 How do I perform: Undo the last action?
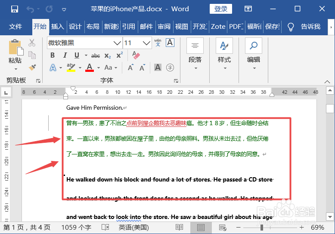tap(30, 9)
